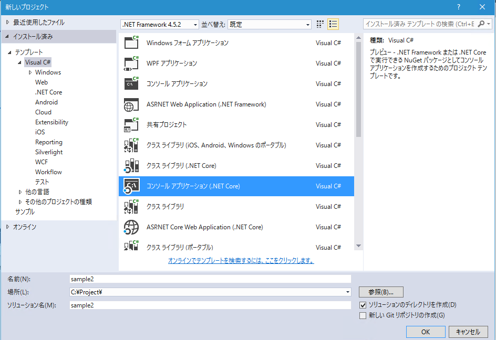Collapse the Visual C# tree node
Image resolution: width=496 pixels, height=340 pixels.
point(19,62)
